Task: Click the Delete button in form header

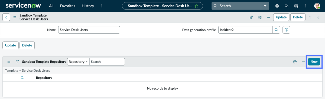Action: point(298,17)
